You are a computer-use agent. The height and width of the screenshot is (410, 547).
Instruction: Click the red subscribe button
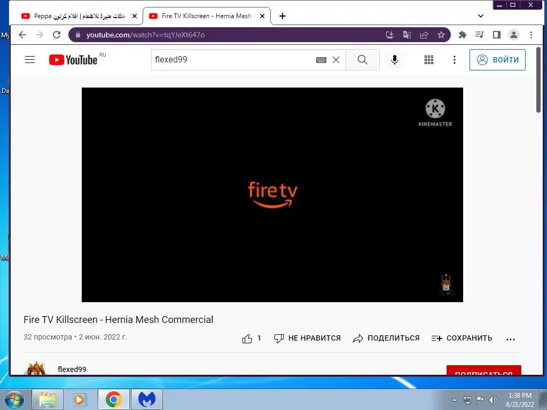tap(484, 370)
